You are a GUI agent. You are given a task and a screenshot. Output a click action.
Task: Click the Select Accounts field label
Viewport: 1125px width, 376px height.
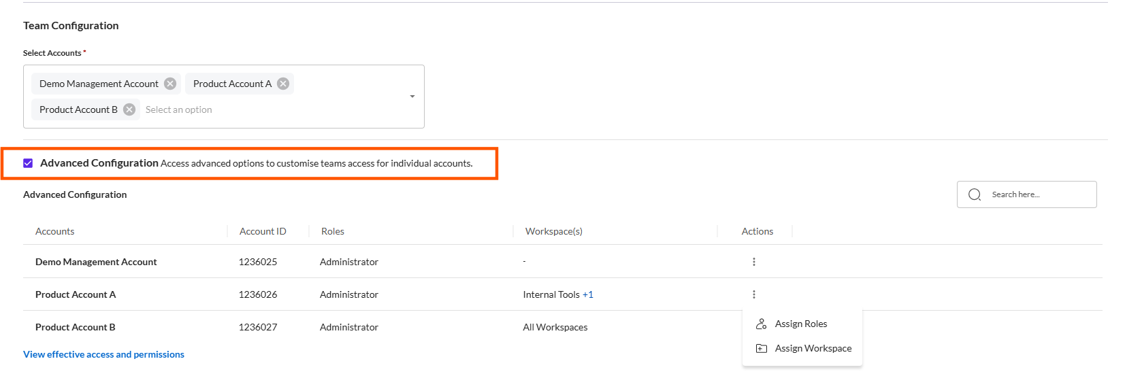click(x=52, y=53)
